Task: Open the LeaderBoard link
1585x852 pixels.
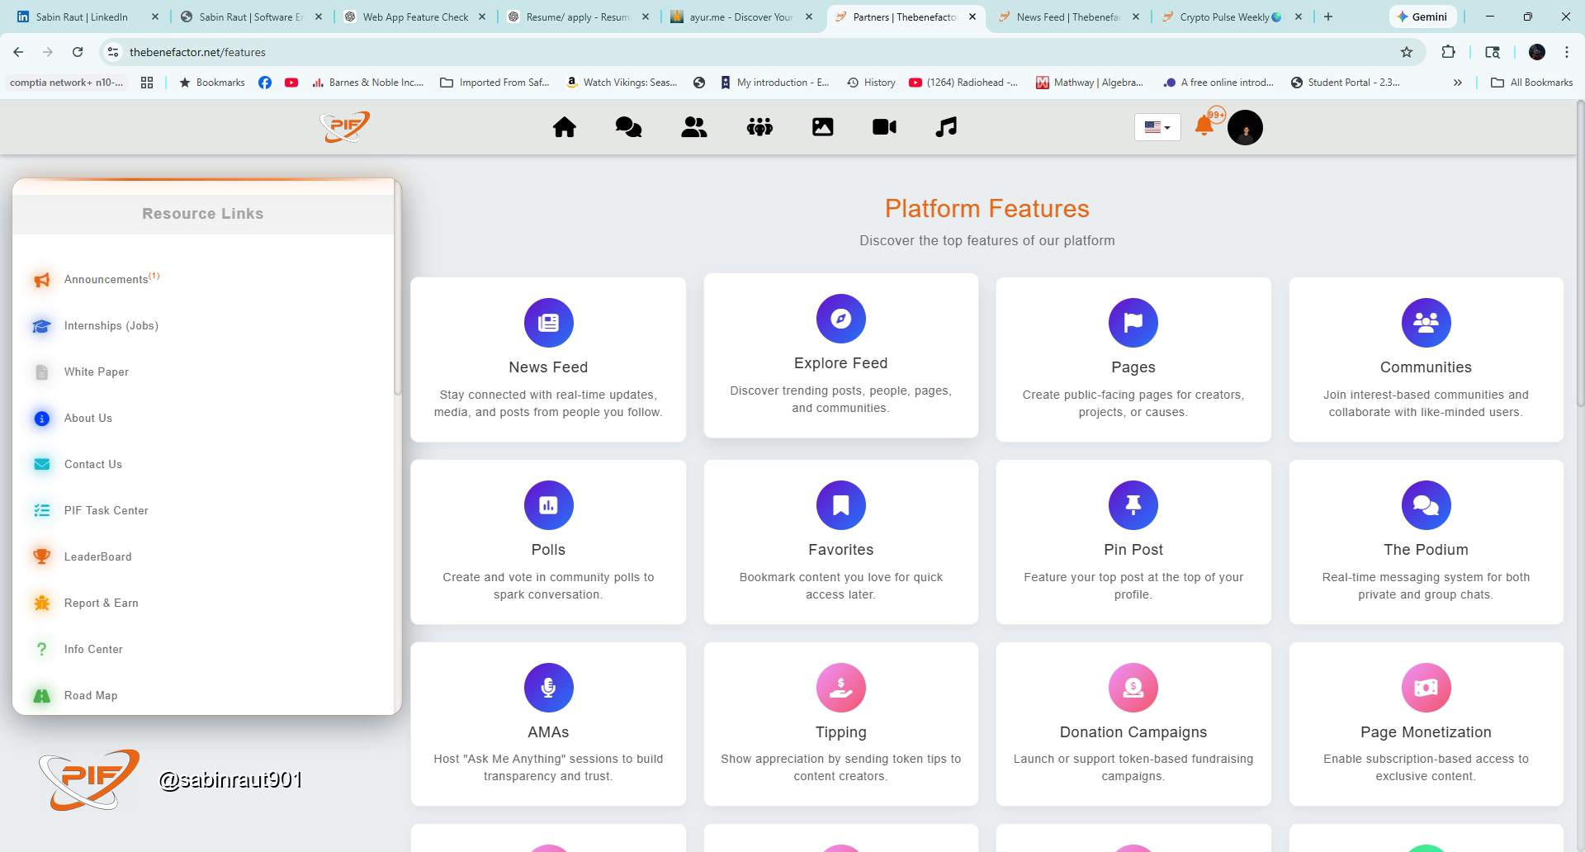Action: click(x=97, y=557)
